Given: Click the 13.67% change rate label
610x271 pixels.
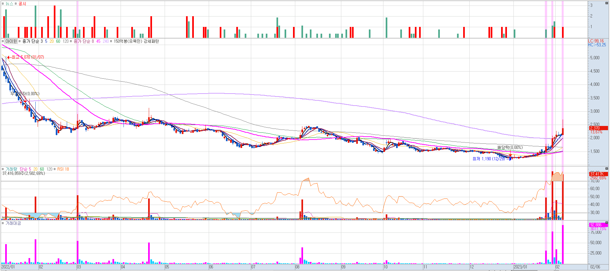Looking at the screenshot, I should tap(596, 132).
